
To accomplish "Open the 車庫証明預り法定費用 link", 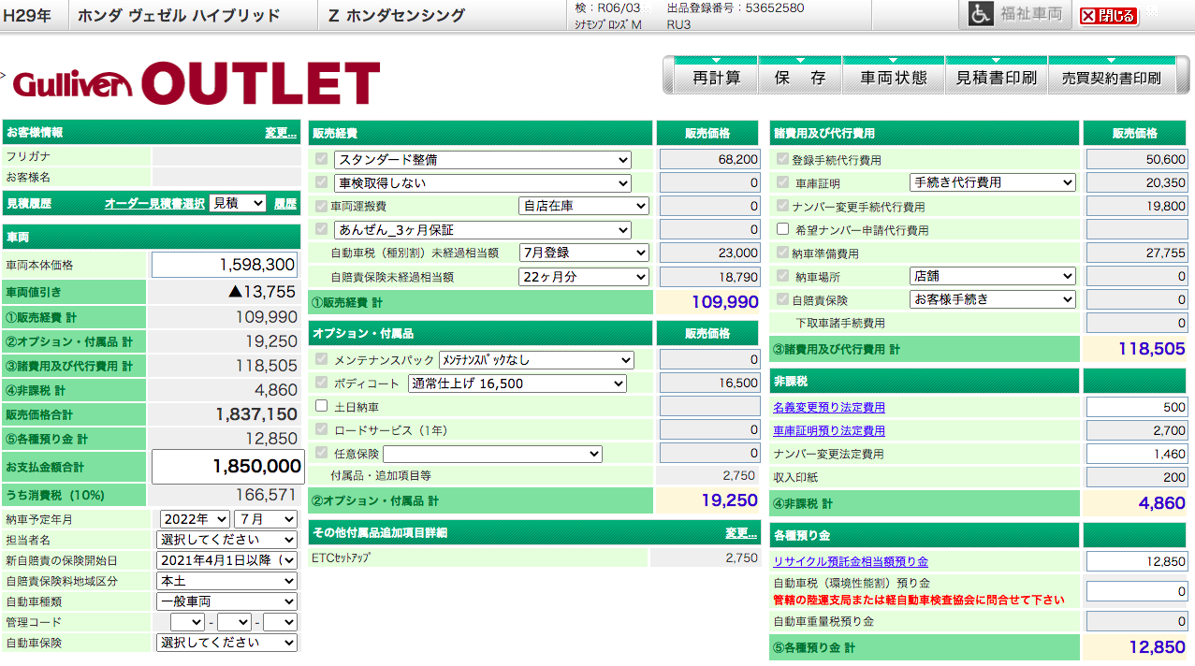I will tap(829, 431).
